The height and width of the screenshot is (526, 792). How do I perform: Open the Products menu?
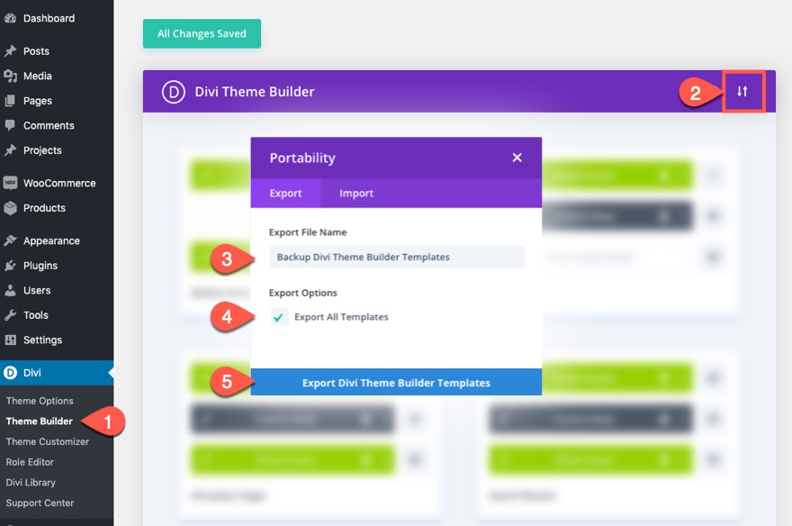tap(44, 208)
